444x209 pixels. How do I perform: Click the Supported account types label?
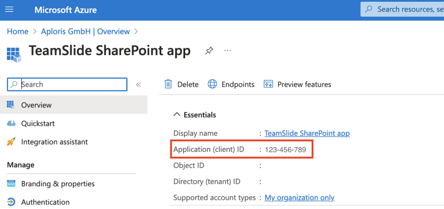(x=215, y=198)
